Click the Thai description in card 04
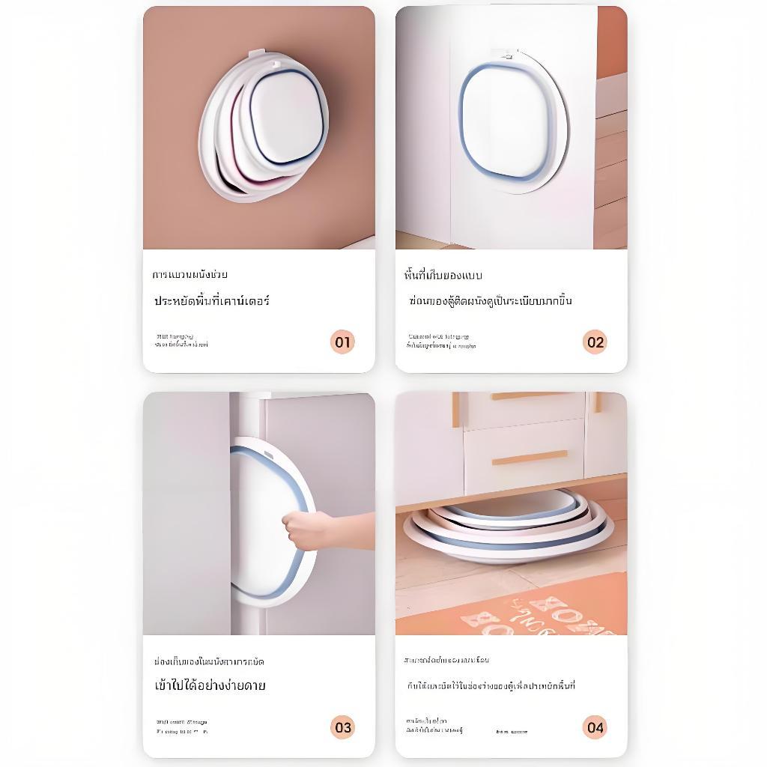The width and height of the screenshot is (767, 767). pos(491,685)
